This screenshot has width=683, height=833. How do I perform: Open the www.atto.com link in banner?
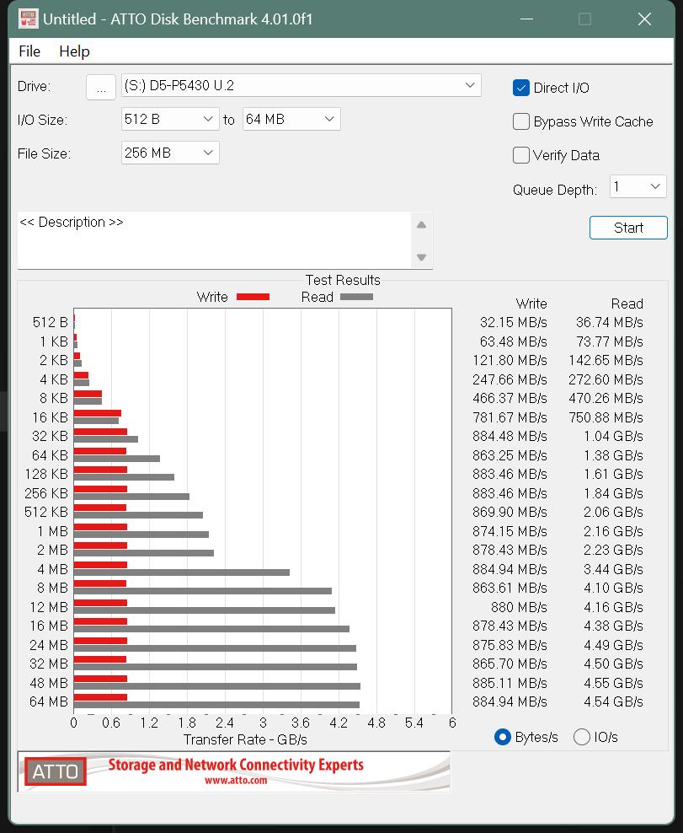[236, 781]
